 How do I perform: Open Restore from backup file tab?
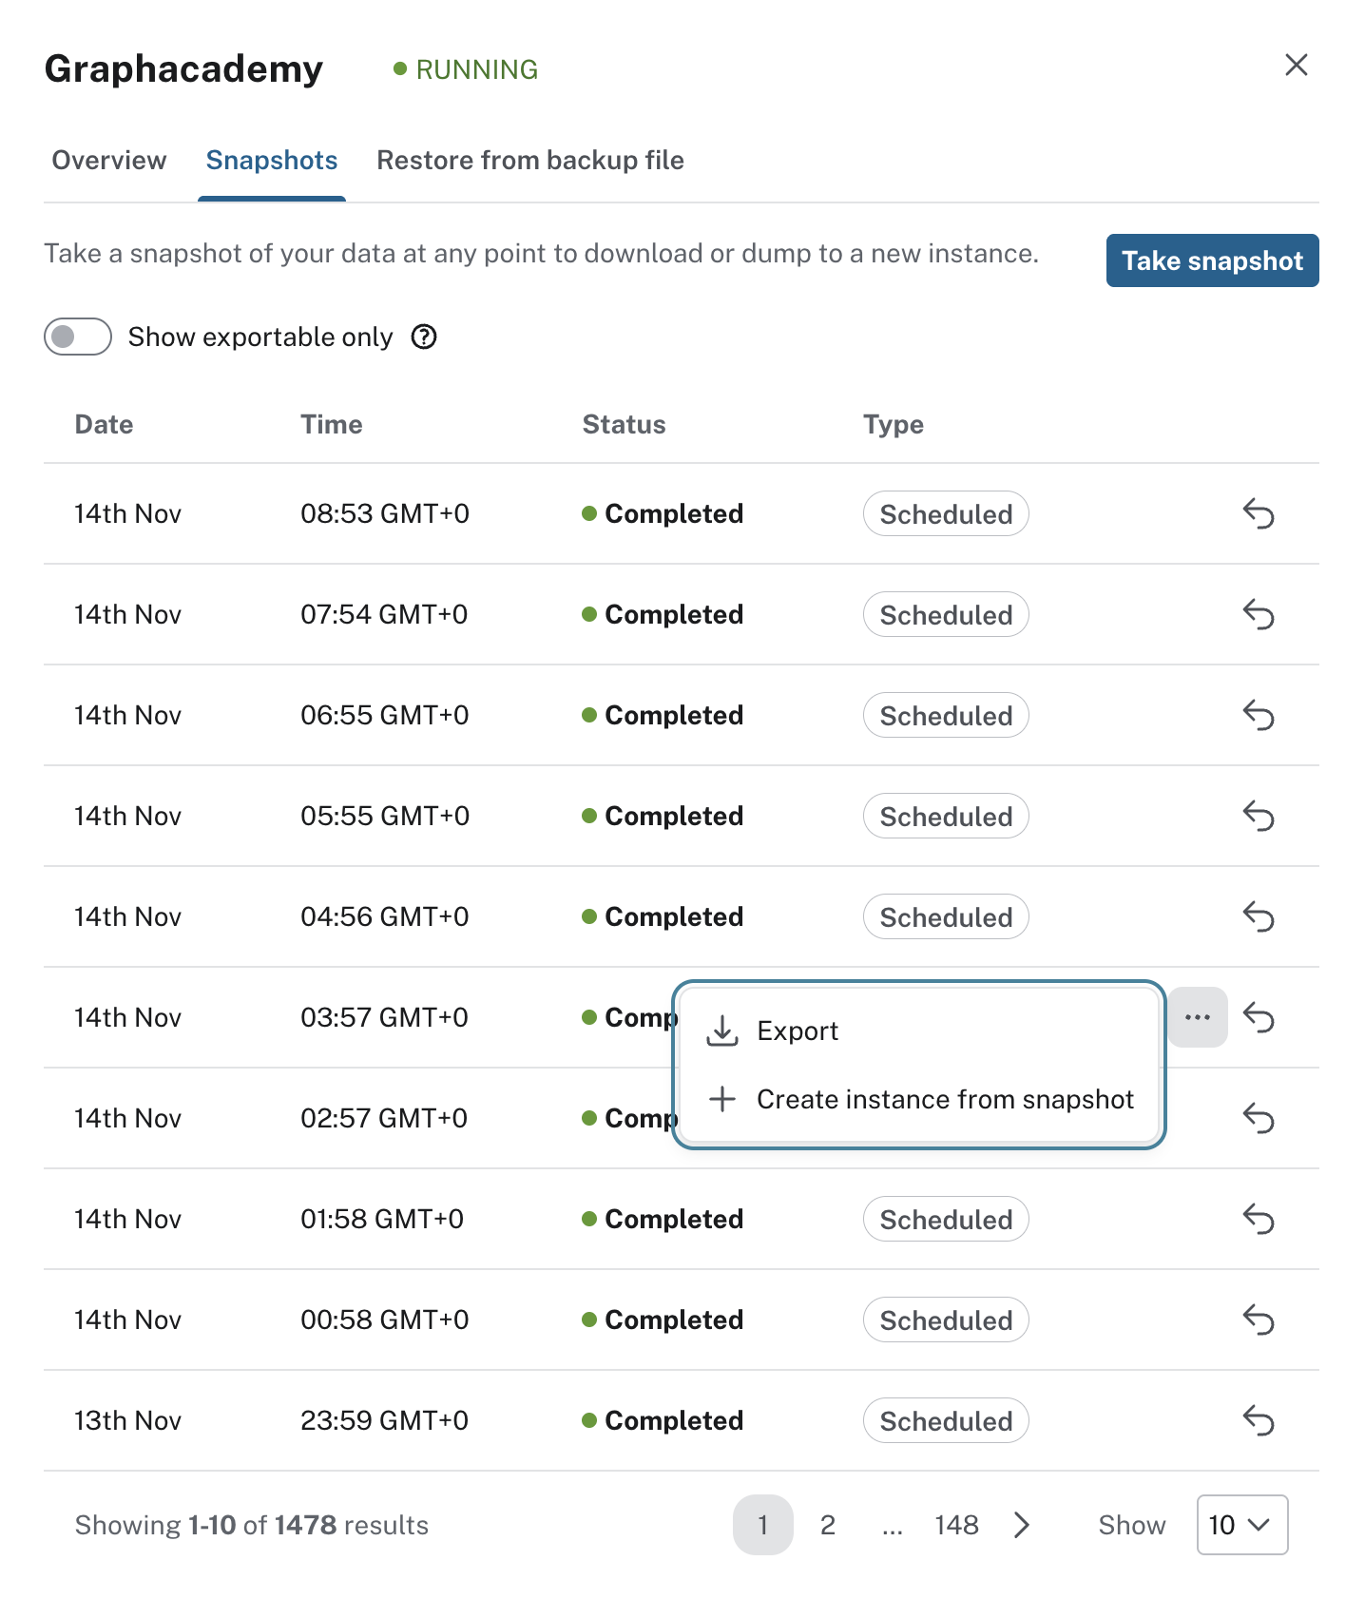pyautogui.click(x=529, y=161)
